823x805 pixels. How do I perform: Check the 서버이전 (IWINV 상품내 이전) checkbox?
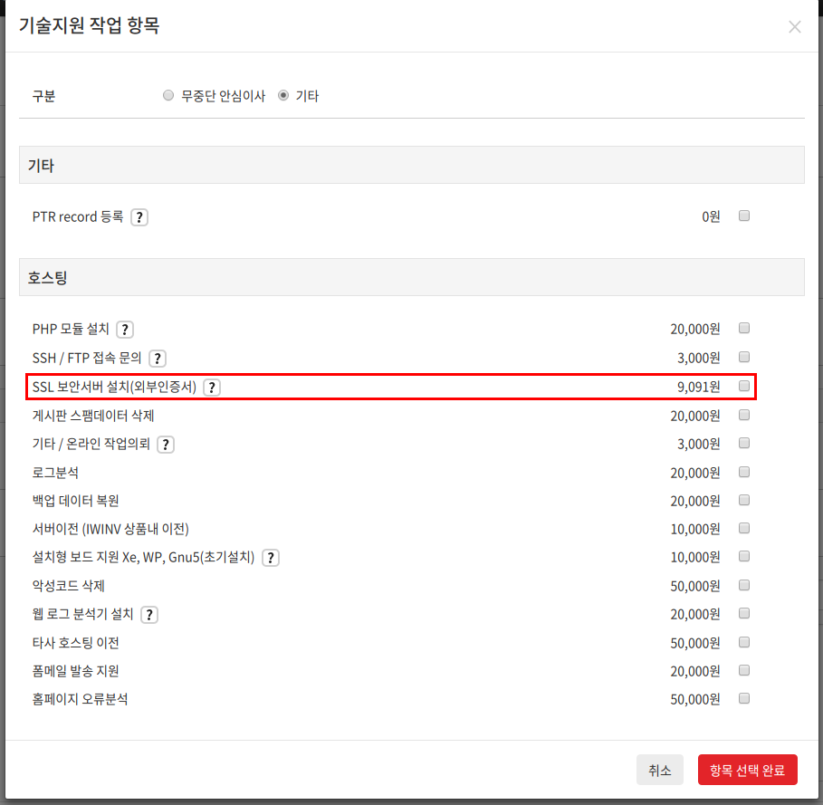point(743,528)
